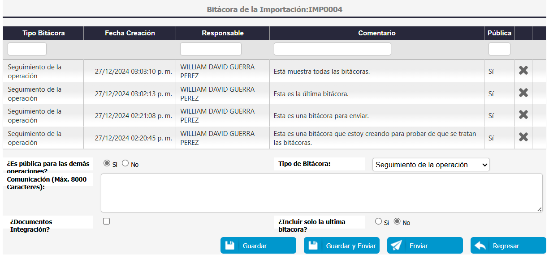Select 'Si' for include only last bitácora
This screenshot has width=549, height=263.
(379, 221)
